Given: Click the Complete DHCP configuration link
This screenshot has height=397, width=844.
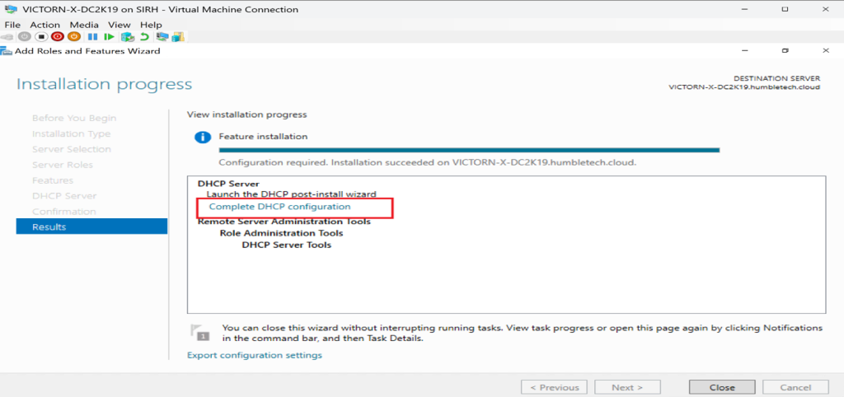Looking at the screenshot, I should pos(279,207).
